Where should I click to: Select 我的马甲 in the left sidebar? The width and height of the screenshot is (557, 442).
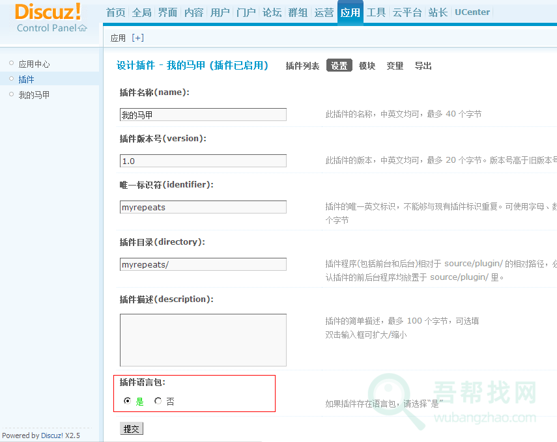pos(34,95)
